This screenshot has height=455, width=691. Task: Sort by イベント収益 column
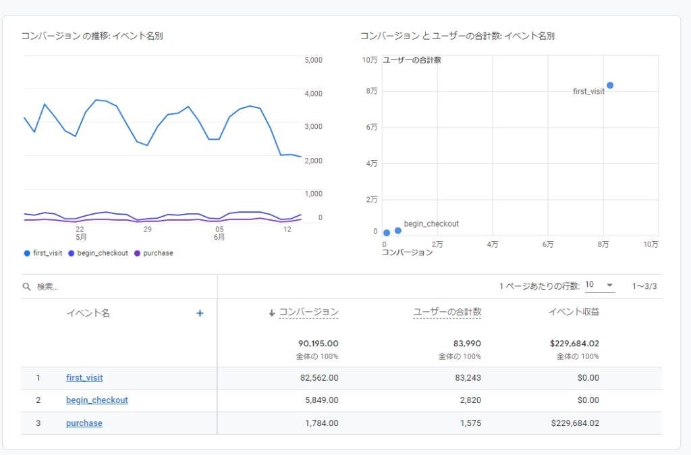[574, 312]
